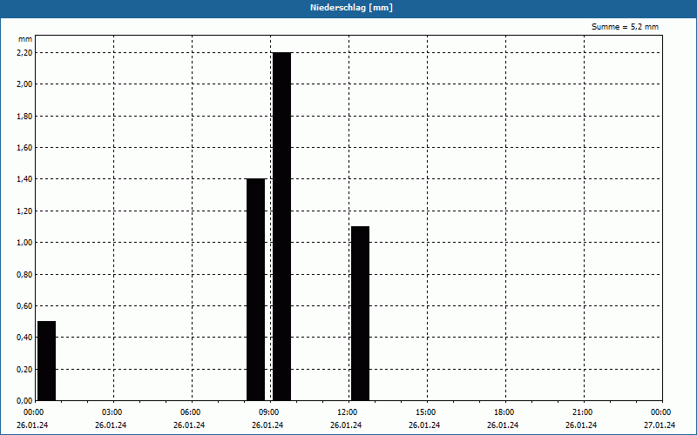
Task: Click the 03:00 time axis label
Action: click(x=113, y=412)
